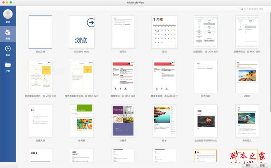Click the green zoom button in the title bar
The image size is (271, 168).
[x=11, y=2]
